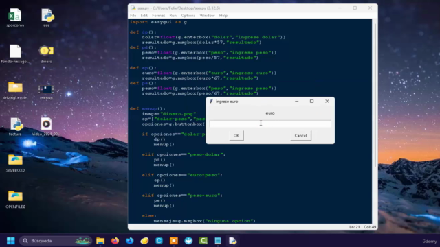Screen dimensions: 440x247
Task: Open File Explorer from the taskbar
Action: 100,241
